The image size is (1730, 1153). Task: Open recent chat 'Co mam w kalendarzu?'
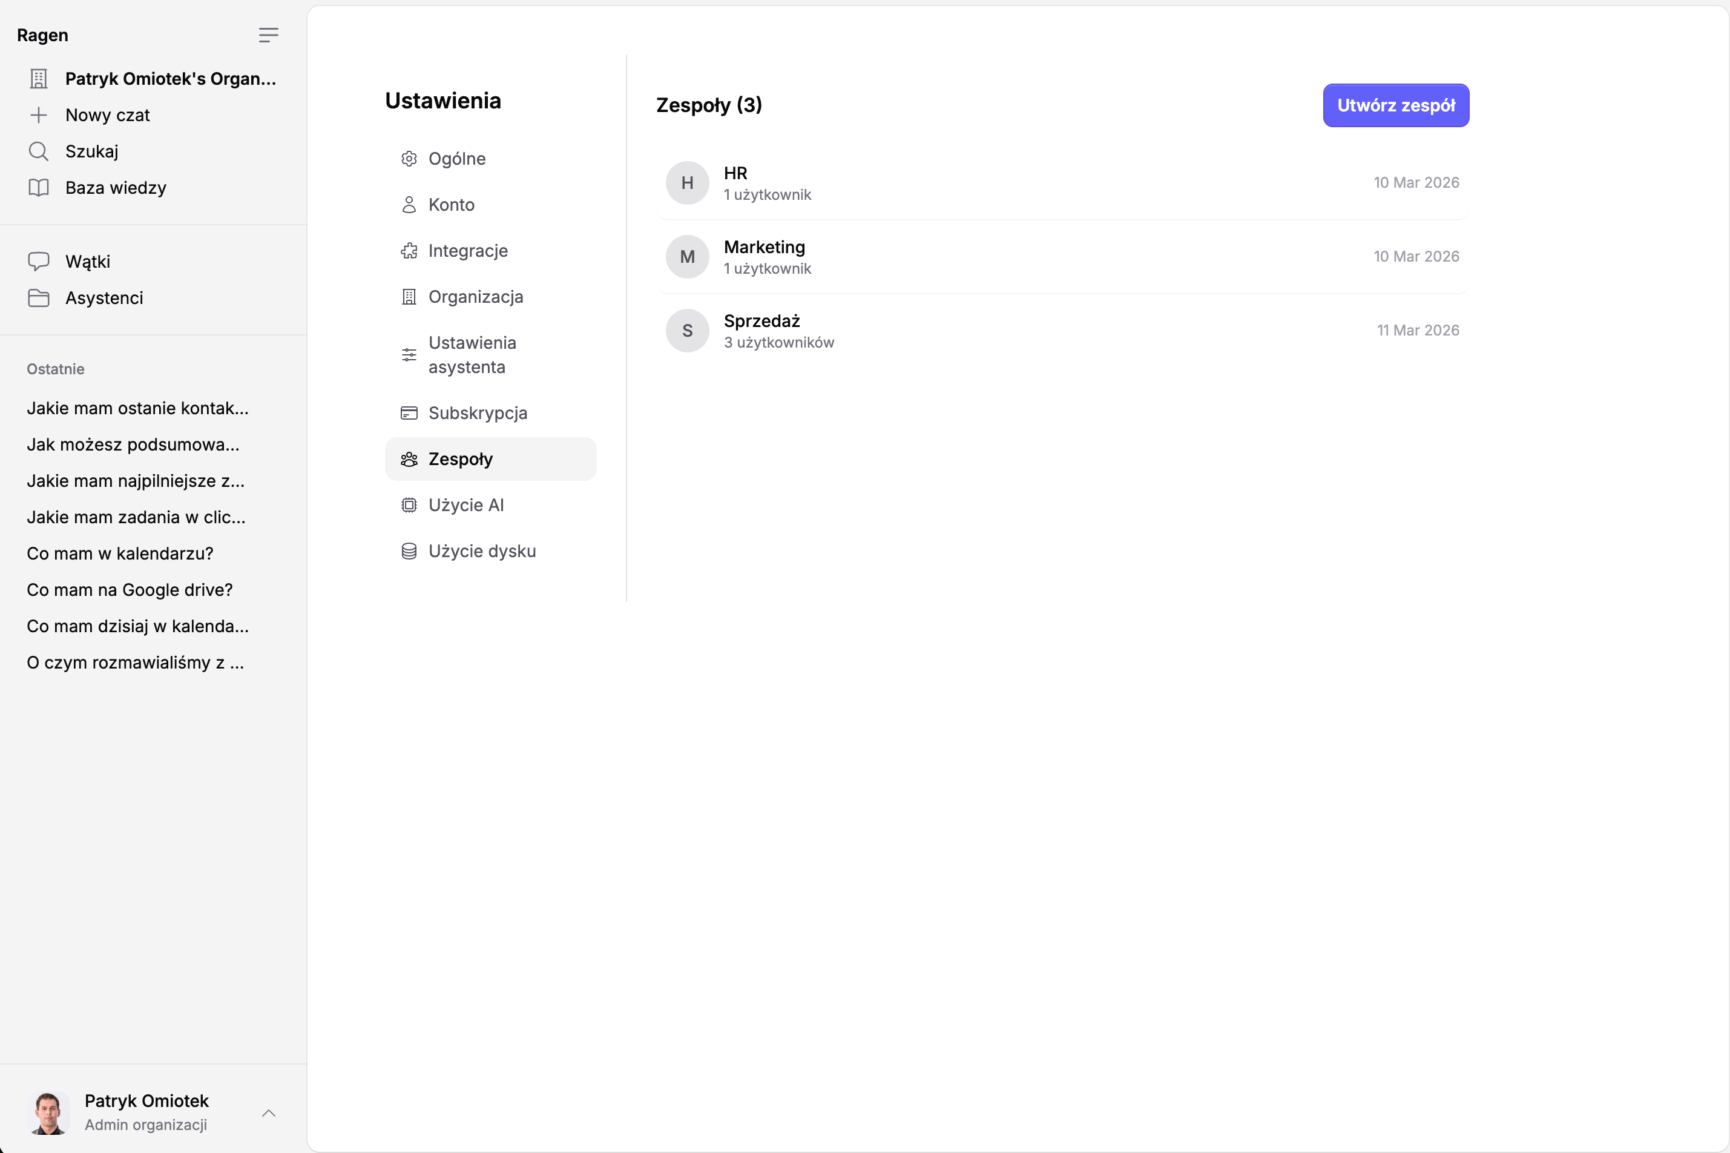[x=120, y=553]
